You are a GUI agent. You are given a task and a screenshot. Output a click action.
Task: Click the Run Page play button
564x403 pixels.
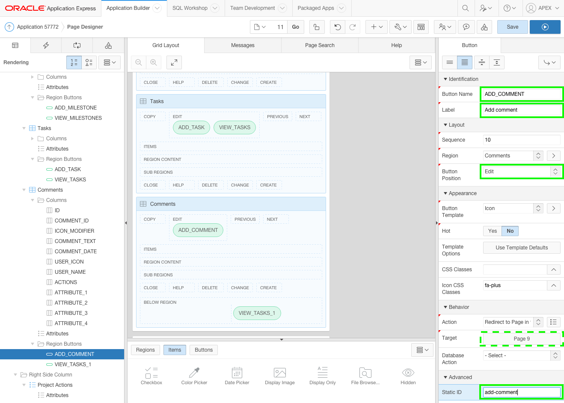click(x=545, y=27)
